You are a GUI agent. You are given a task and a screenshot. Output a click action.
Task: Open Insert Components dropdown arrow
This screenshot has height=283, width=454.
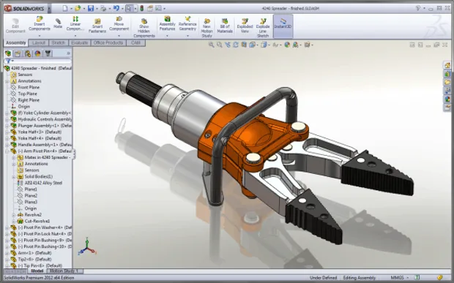pos(40,36)
